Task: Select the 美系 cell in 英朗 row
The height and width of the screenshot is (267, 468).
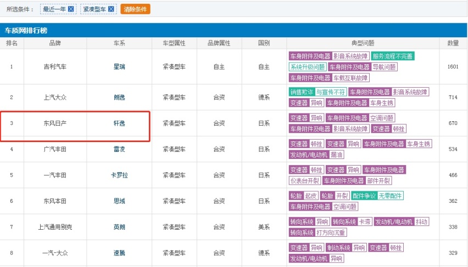Action: 264,227
